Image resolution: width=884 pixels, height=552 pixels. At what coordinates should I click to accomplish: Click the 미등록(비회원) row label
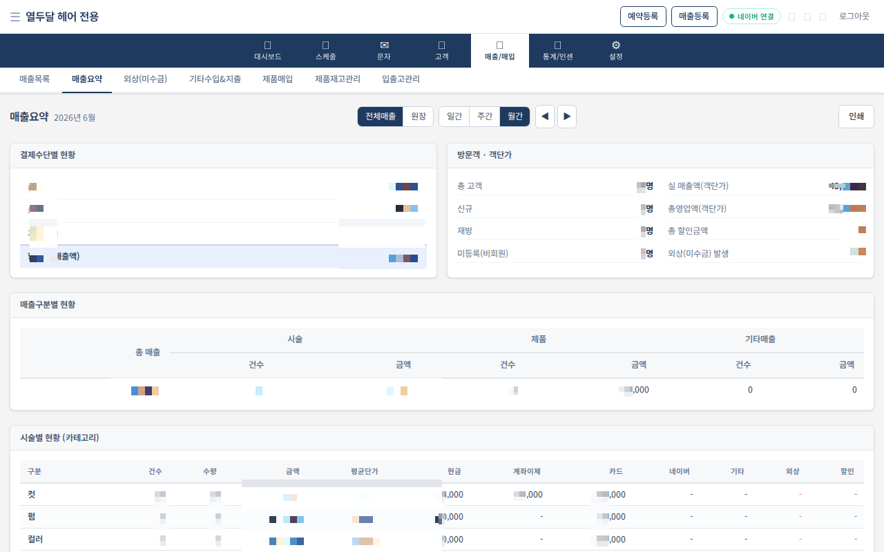click(x=483, y=253)
